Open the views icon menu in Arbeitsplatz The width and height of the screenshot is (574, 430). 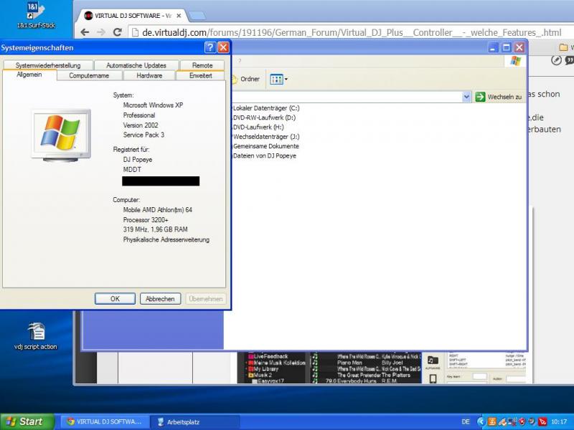[x=278, y=79]
